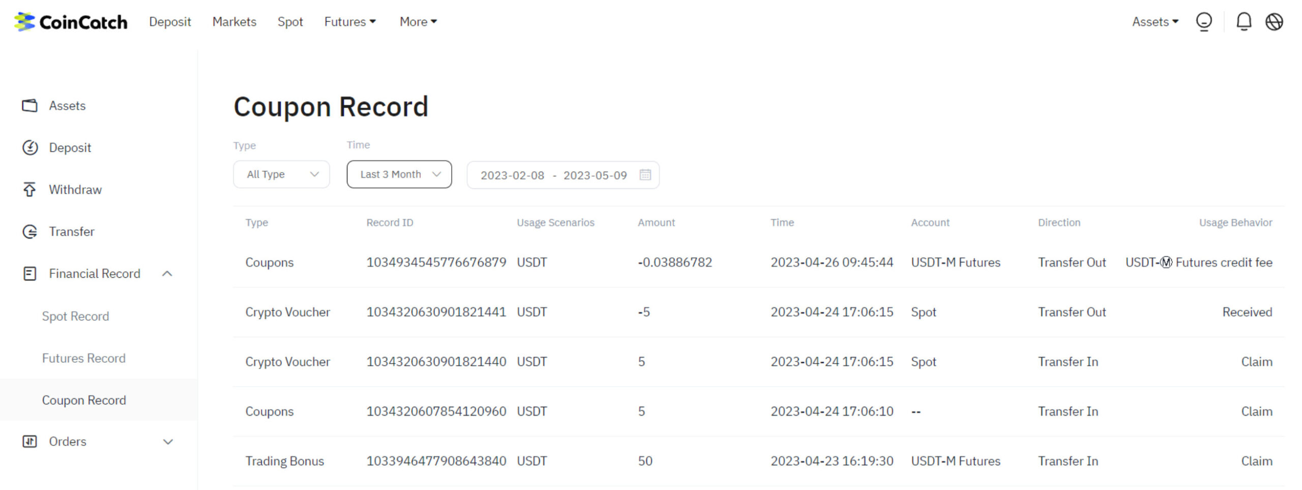Viewport: 1302px width, 490px height.
Task: Click the start date 2023-02-08 field
Action: (x=512, y=175)
